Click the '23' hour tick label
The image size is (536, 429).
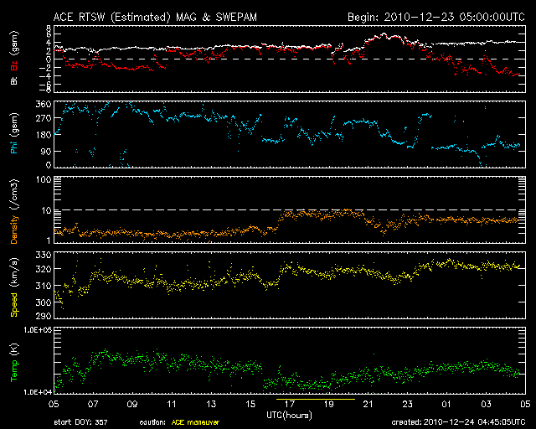408,405
